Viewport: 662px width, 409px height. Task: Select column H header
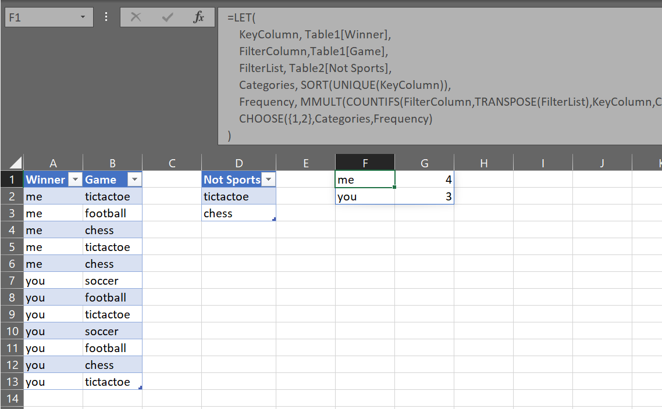pos(484,163)
